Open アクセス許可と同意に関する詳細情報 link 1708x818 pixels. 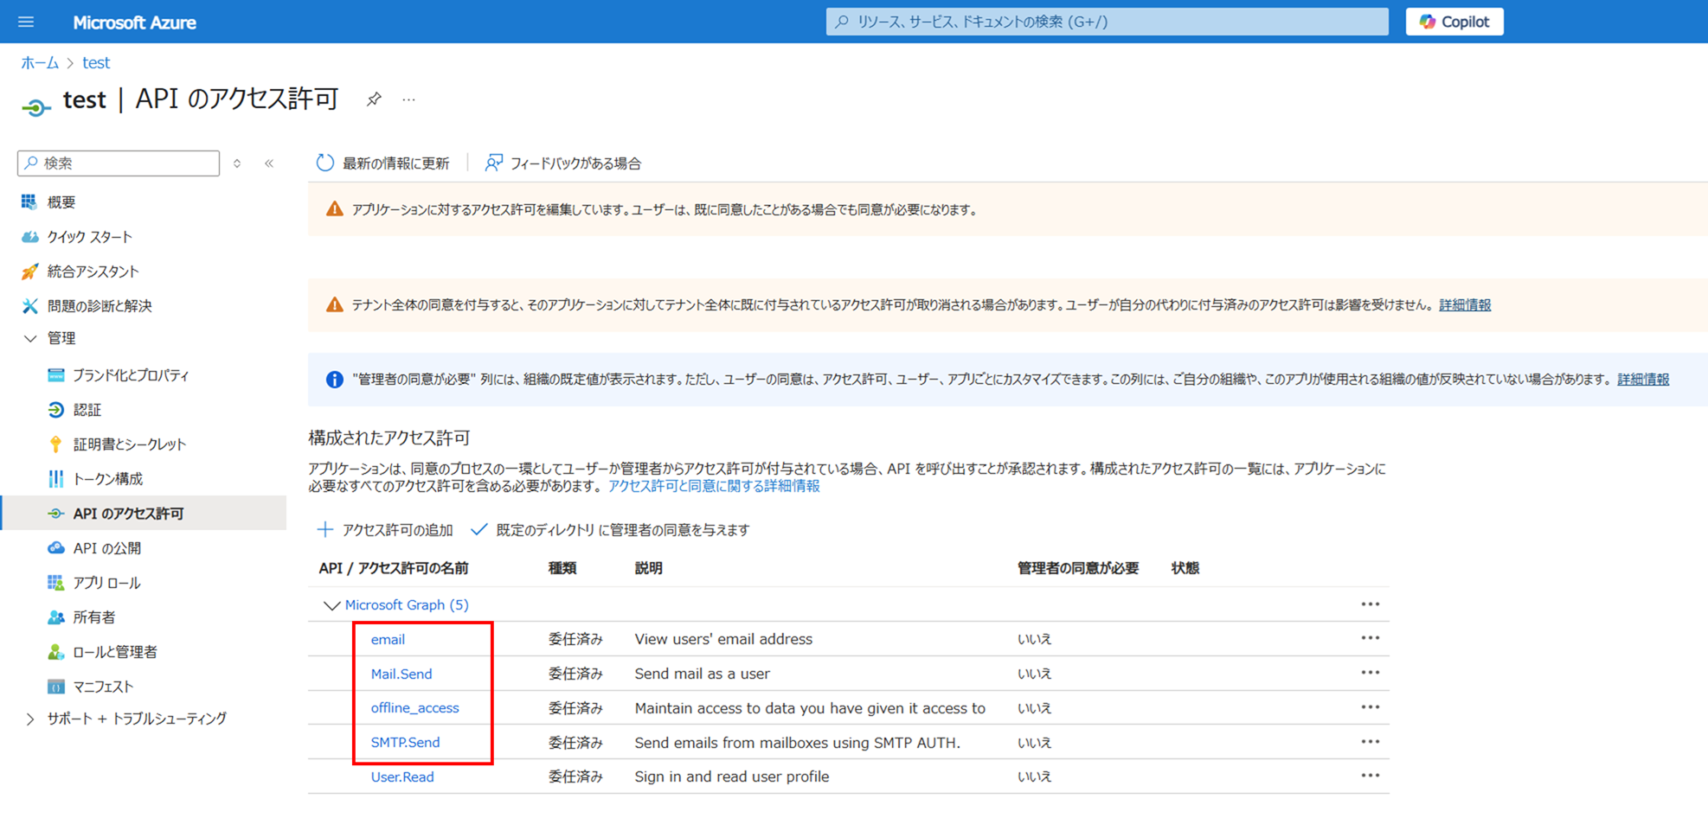714,486
